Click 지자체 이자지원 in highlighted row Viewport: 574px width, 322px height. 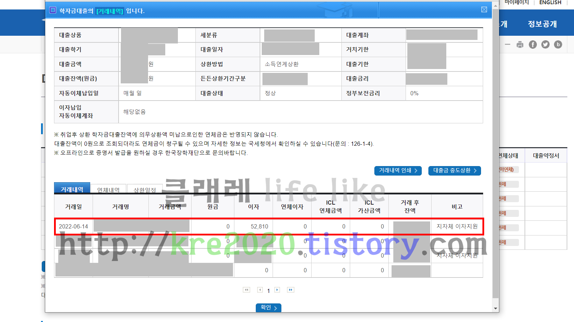(x=457, y=226)
